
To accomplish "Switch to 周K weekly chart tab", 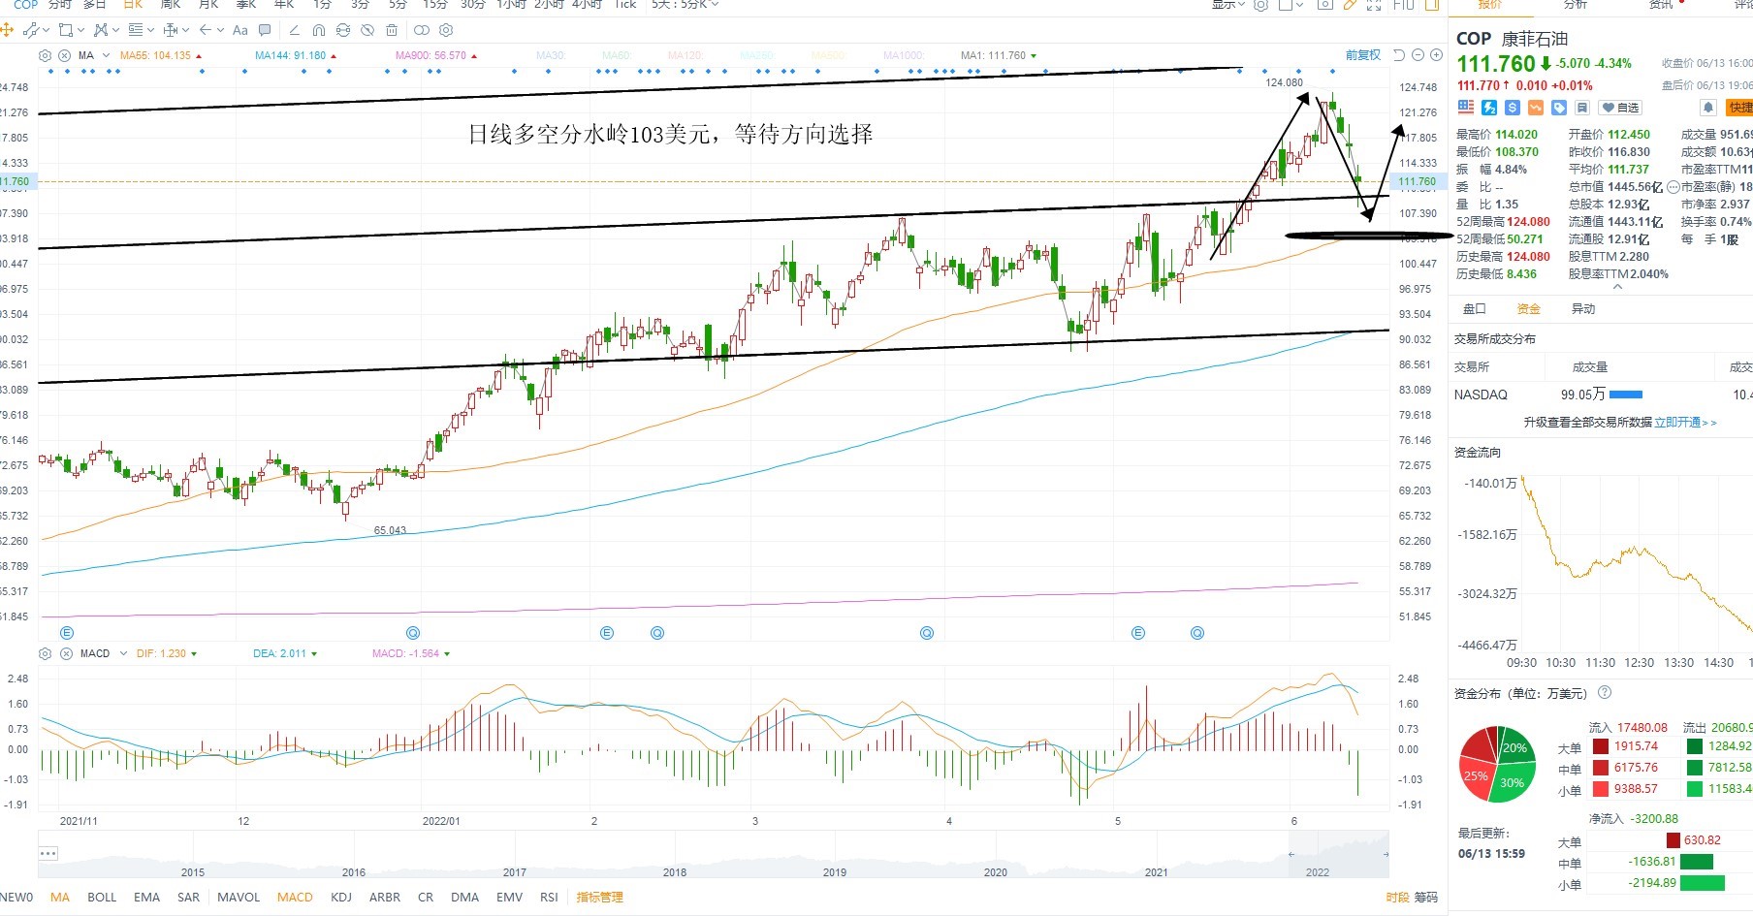I will point(171,4).
